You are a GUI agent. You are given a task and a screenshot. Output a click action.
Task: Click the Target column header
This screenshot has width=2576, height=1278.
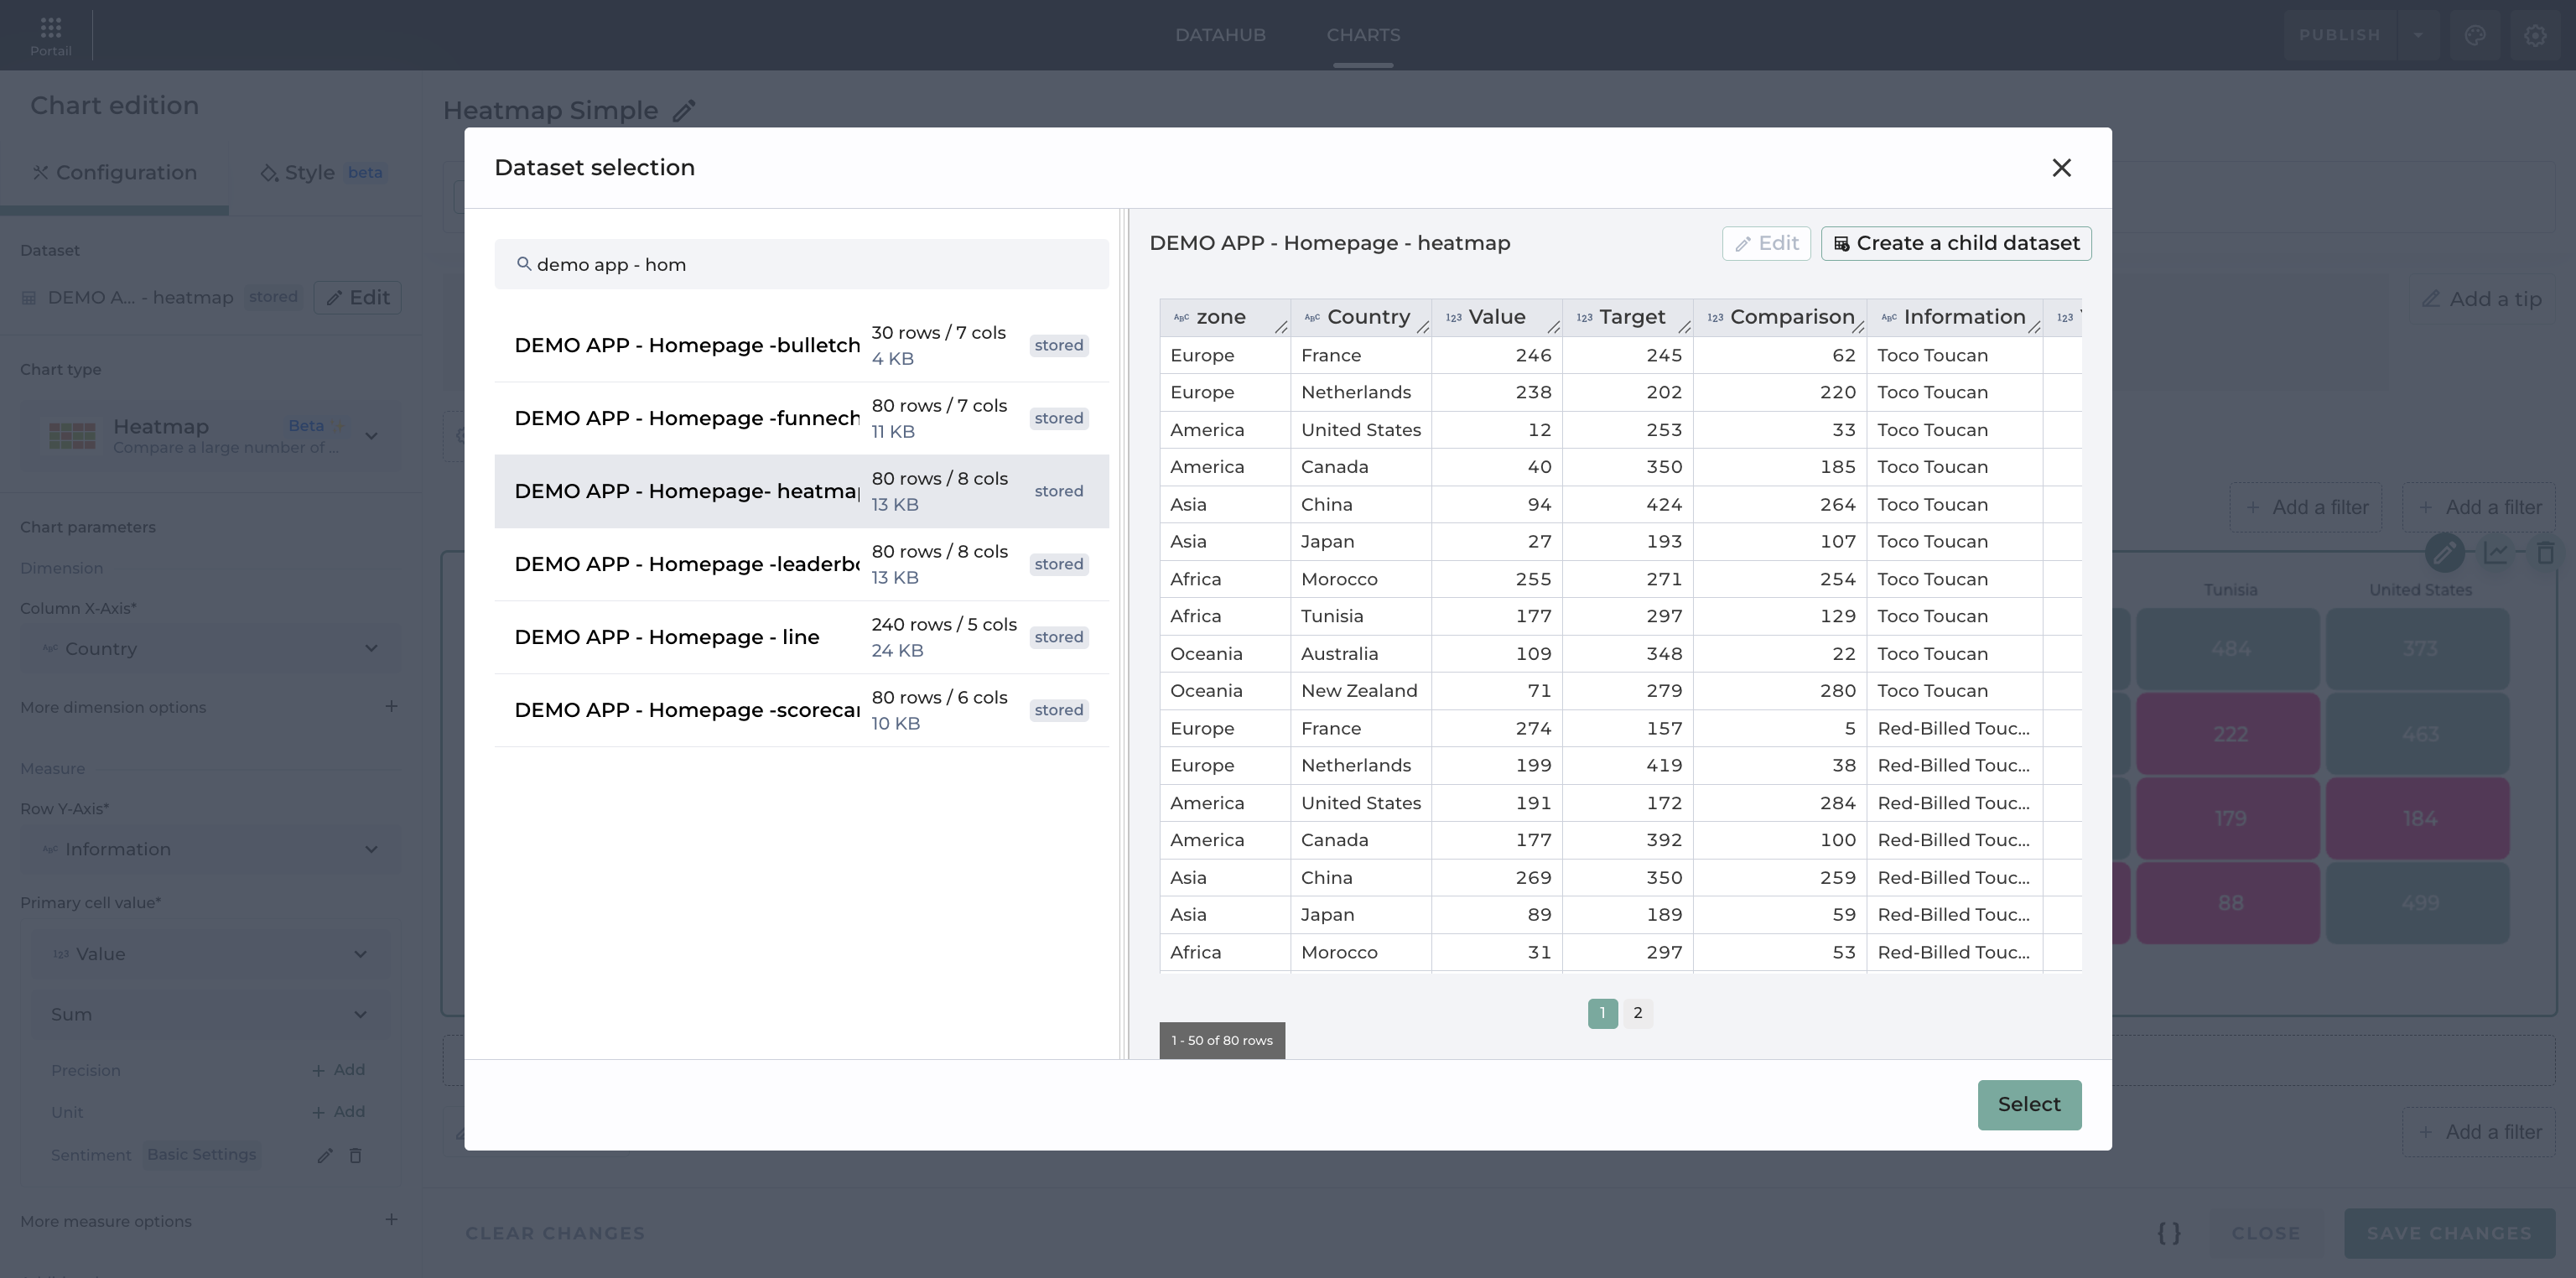(x=1628, y=317)
